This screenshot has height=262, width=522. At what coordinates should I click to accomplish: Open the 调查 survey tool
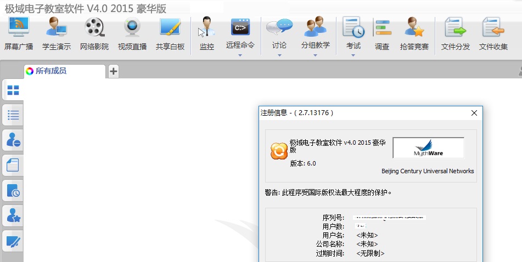(x=382, y=33)
